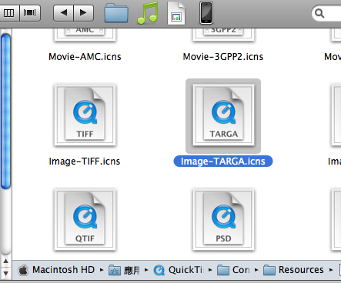This screenshot has width=341, height=283.
Task: Switch to Cover Flow view
Action: tap(30, 13)
